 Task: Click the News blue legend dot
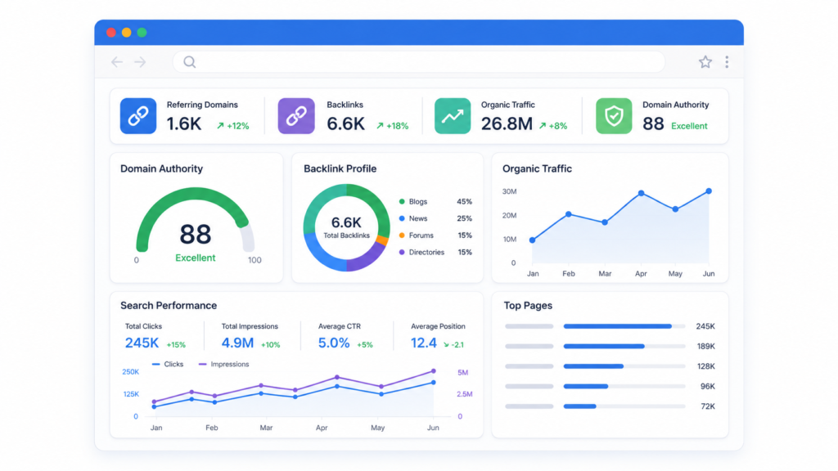pyautogui.click(x=402, y=218)
